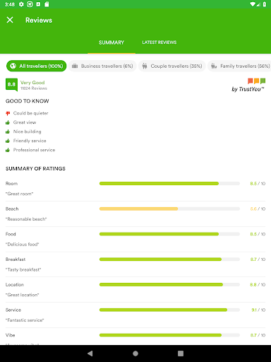Click the Room rating bar
The height and width of the screenshot is (362, 271).
169,183
